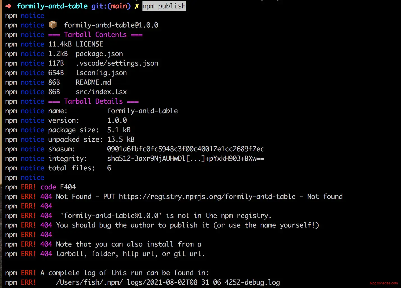
Task: Open the debug.log file path
Action: pos(168,282)
